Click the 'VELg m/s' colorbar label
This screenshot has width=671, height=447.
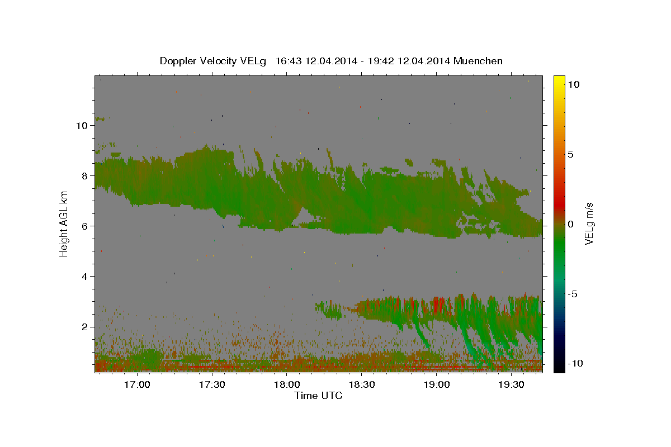589,224
